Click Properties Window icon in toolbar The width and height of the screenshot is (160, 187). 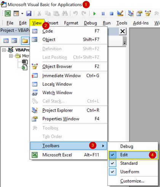(x=139, y=13)
